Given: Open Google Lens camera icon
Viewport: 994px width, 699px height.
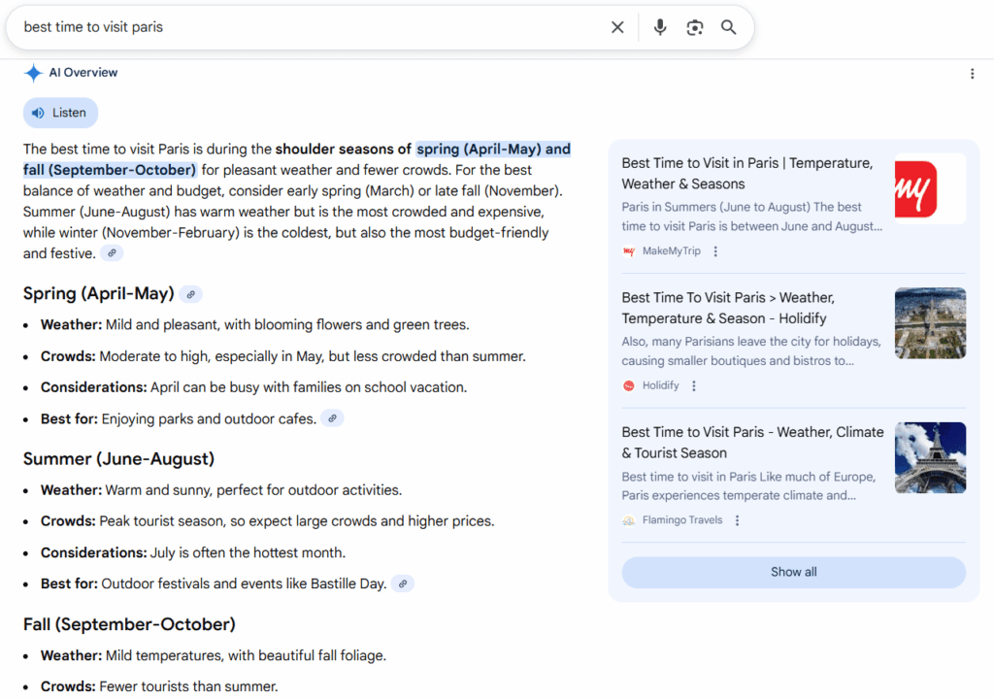Looking at the screenshot, I should 694,27.
